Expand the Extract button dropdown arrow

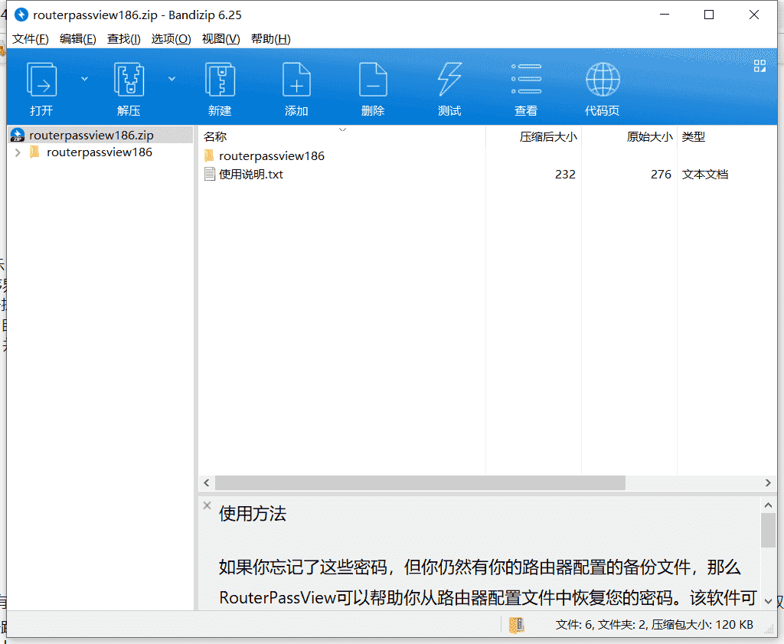[x=171, y=79]
